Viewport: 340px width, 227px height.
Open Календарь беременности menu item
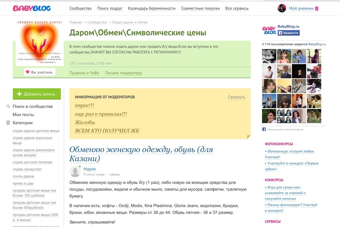(x=152, y=8)
